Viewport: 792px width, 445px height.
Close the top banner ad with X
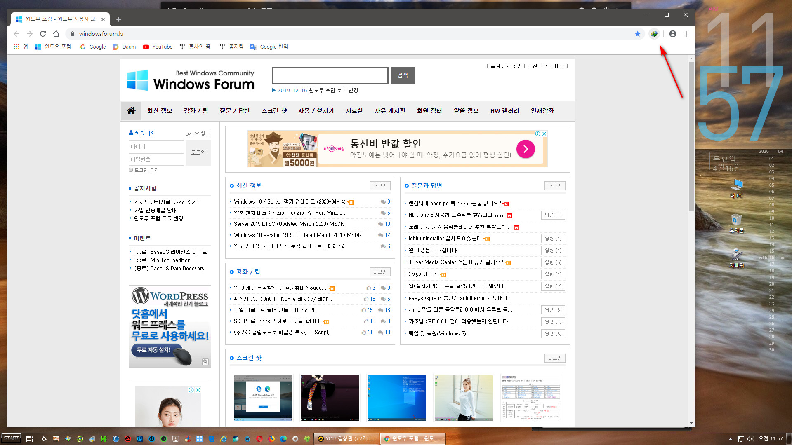pos(544,133)
